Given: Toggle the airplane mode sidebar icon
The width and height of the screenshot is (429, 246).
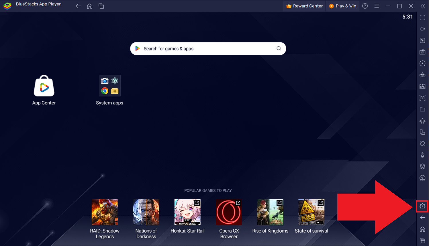Looking at the screenshot, I should [422, 121].
